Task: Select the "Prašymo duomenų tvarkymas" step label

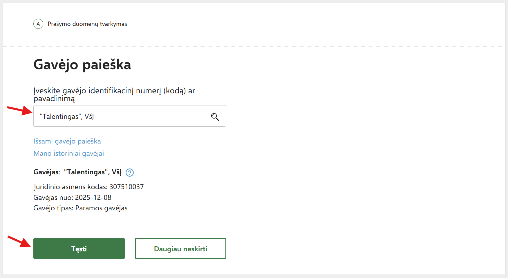Action: [x=87, y=24]
